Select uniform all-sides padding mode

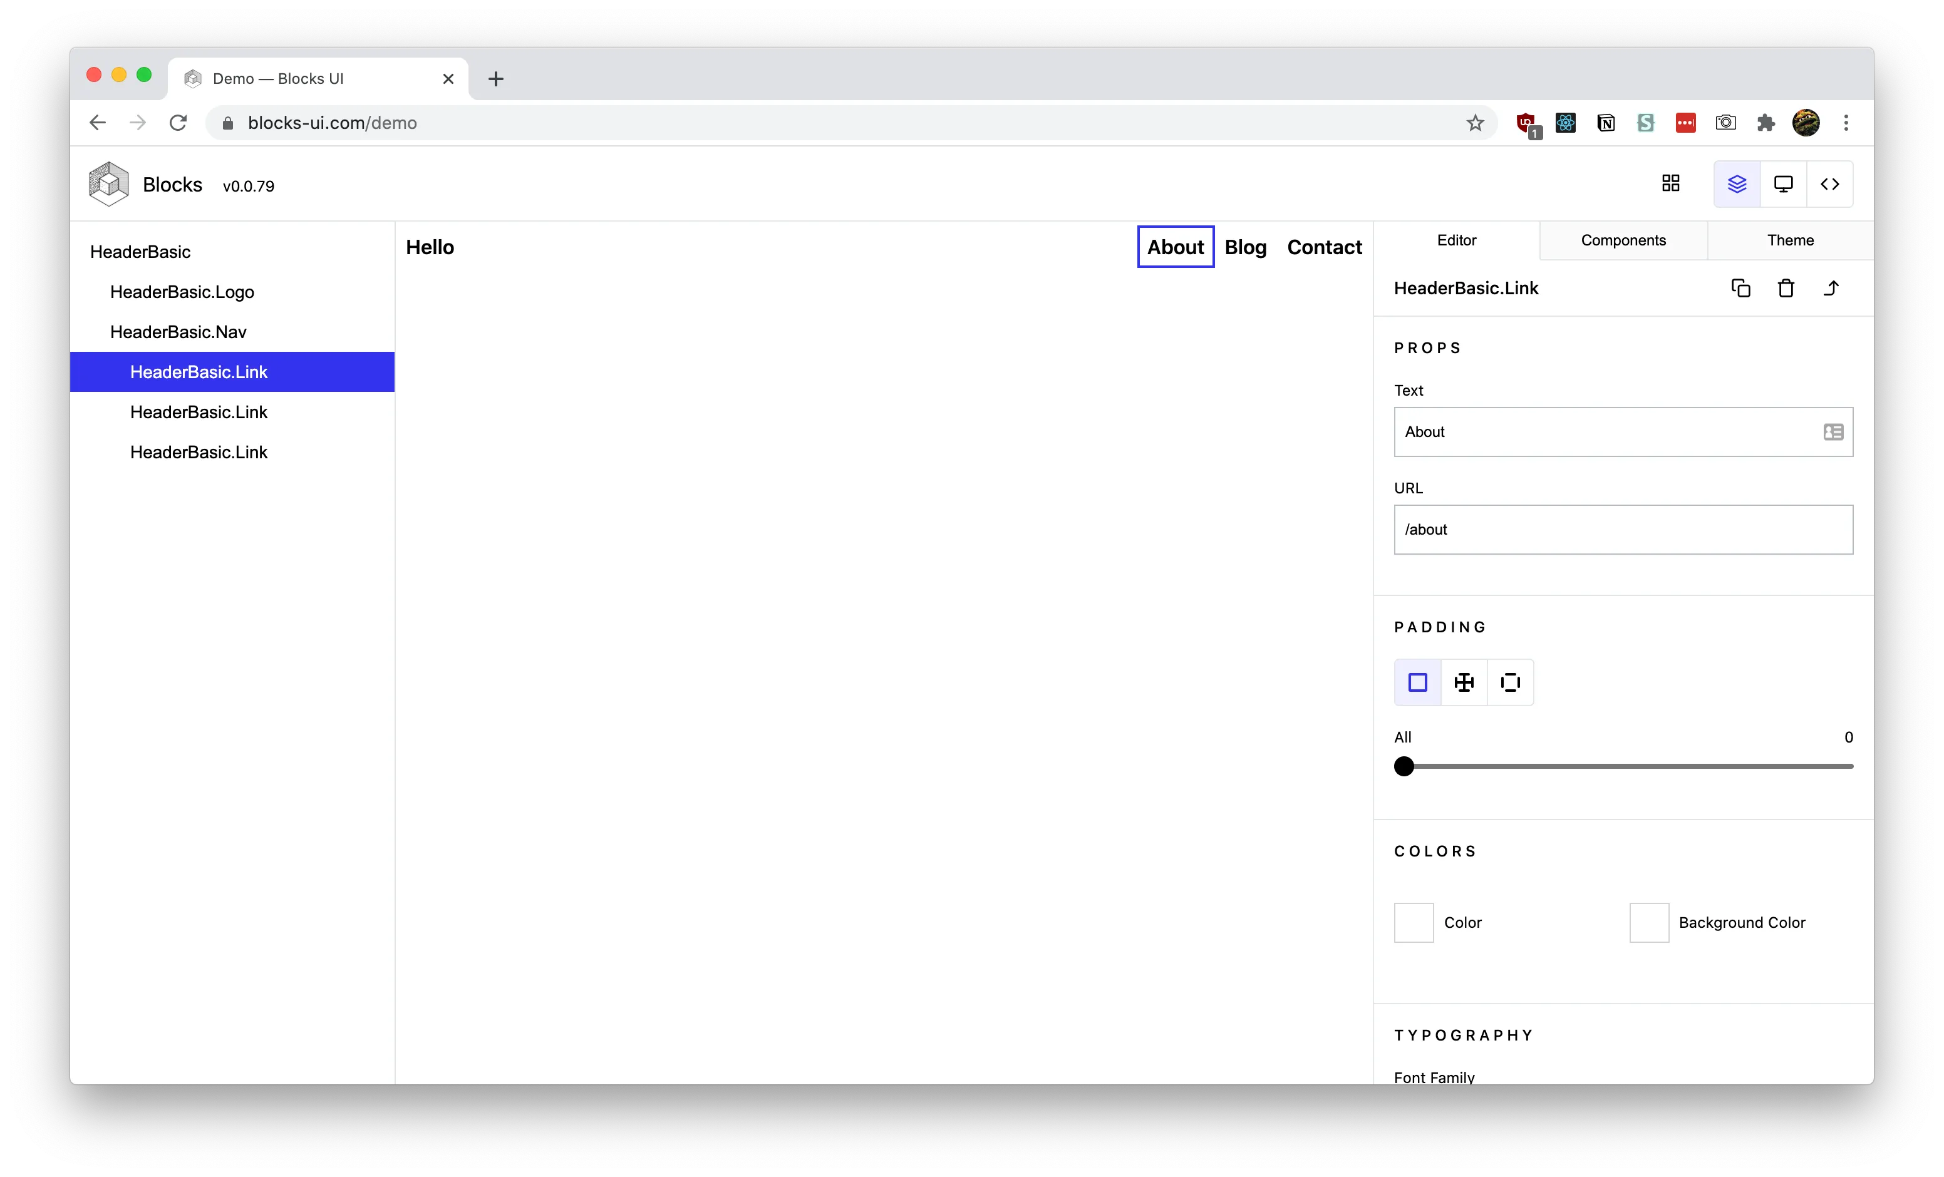click(1417, 682)
